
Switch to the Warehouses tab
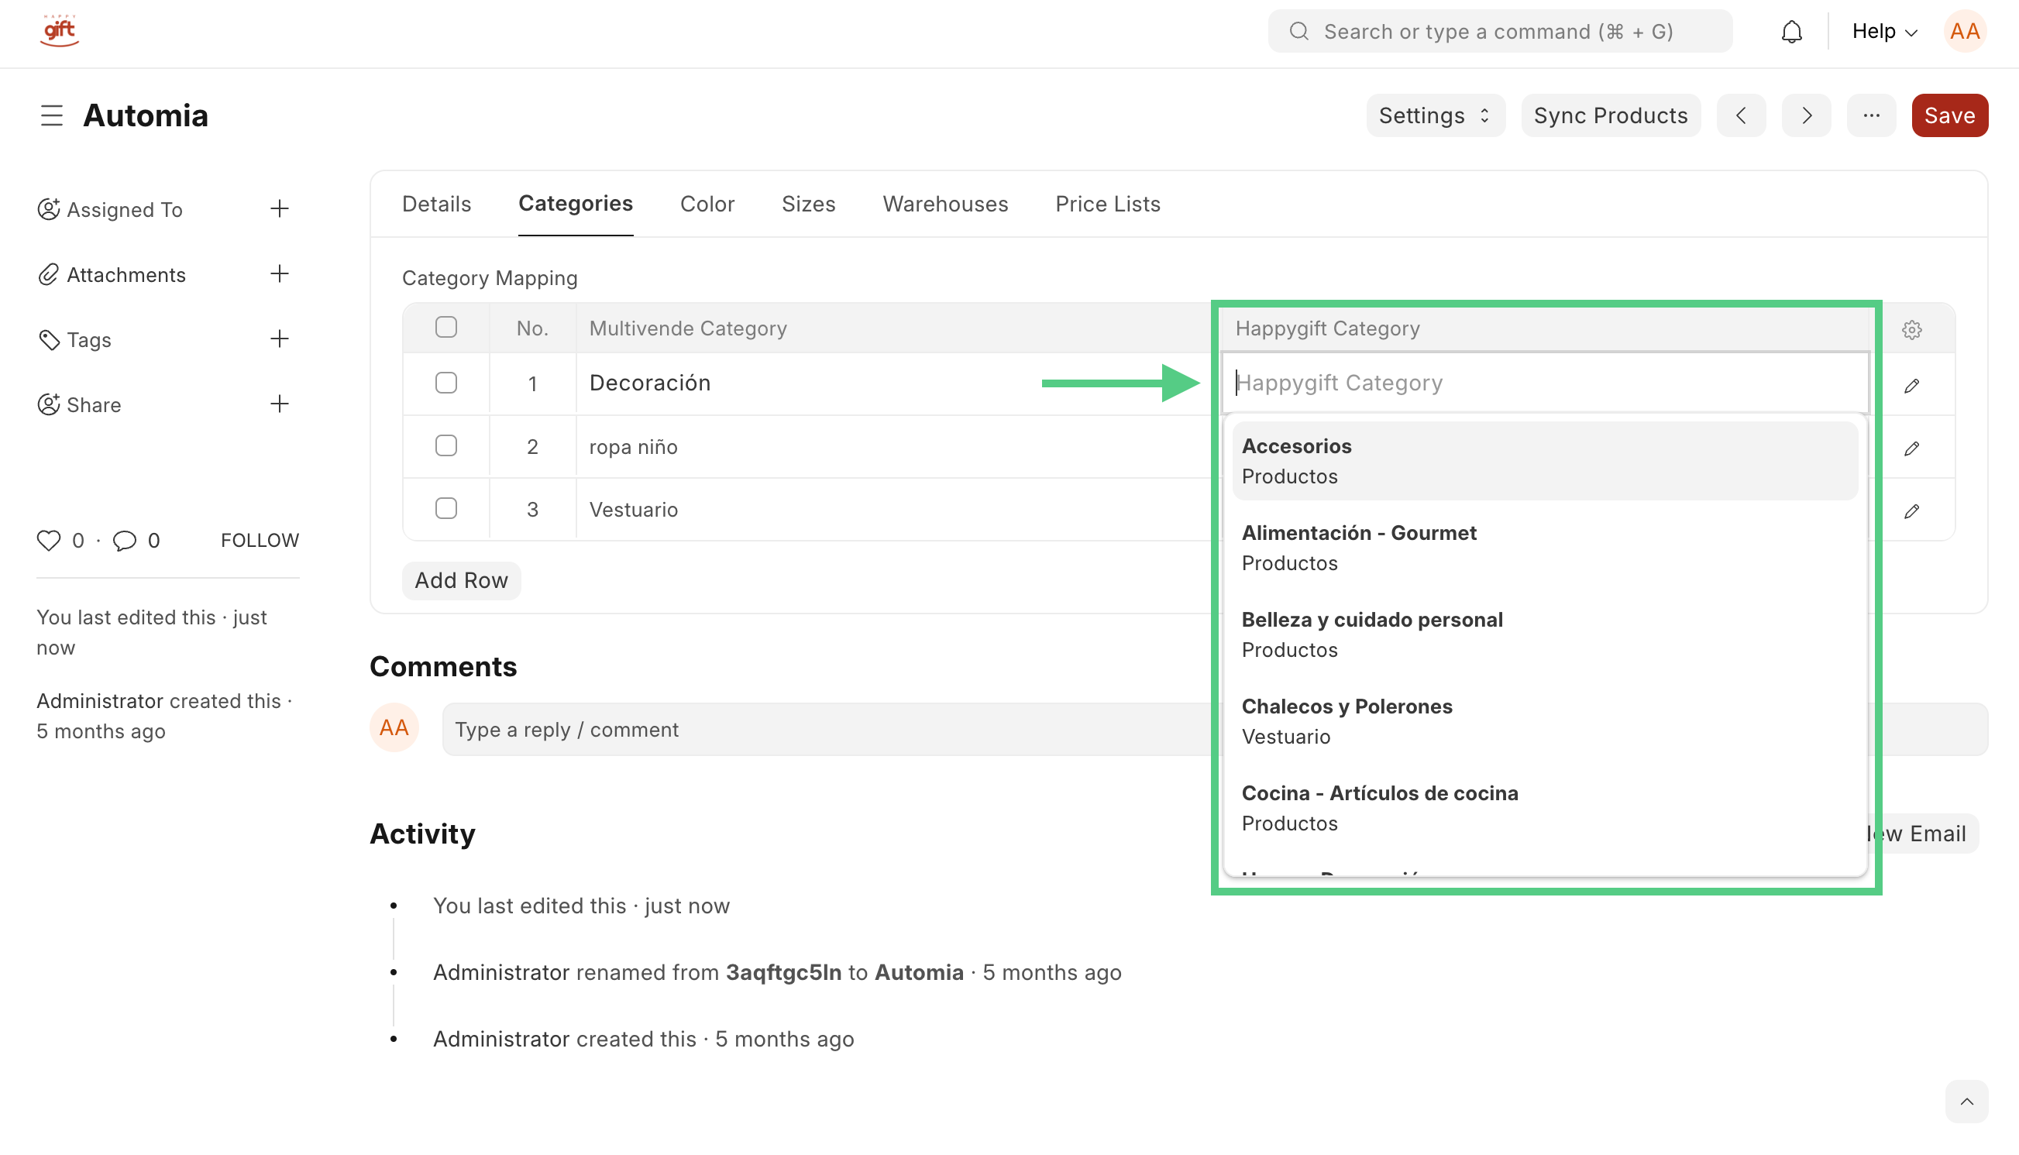[x=945, y=205]
